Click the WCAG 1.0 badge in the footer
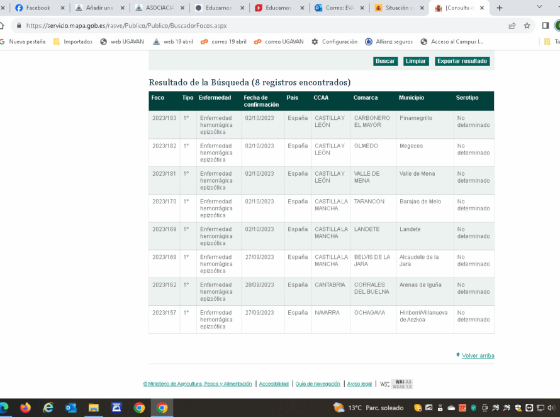The image size is (560, 417). (401, 384)
